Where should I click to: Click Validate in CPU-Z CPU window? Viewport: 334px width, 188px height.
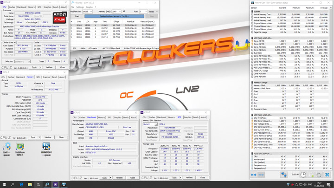[x=49, y=67]
